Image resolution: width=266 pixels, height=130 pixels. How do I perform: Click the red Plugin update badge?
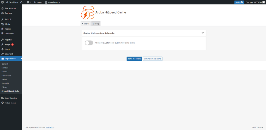pyautogui.click(x=13, y=44)
